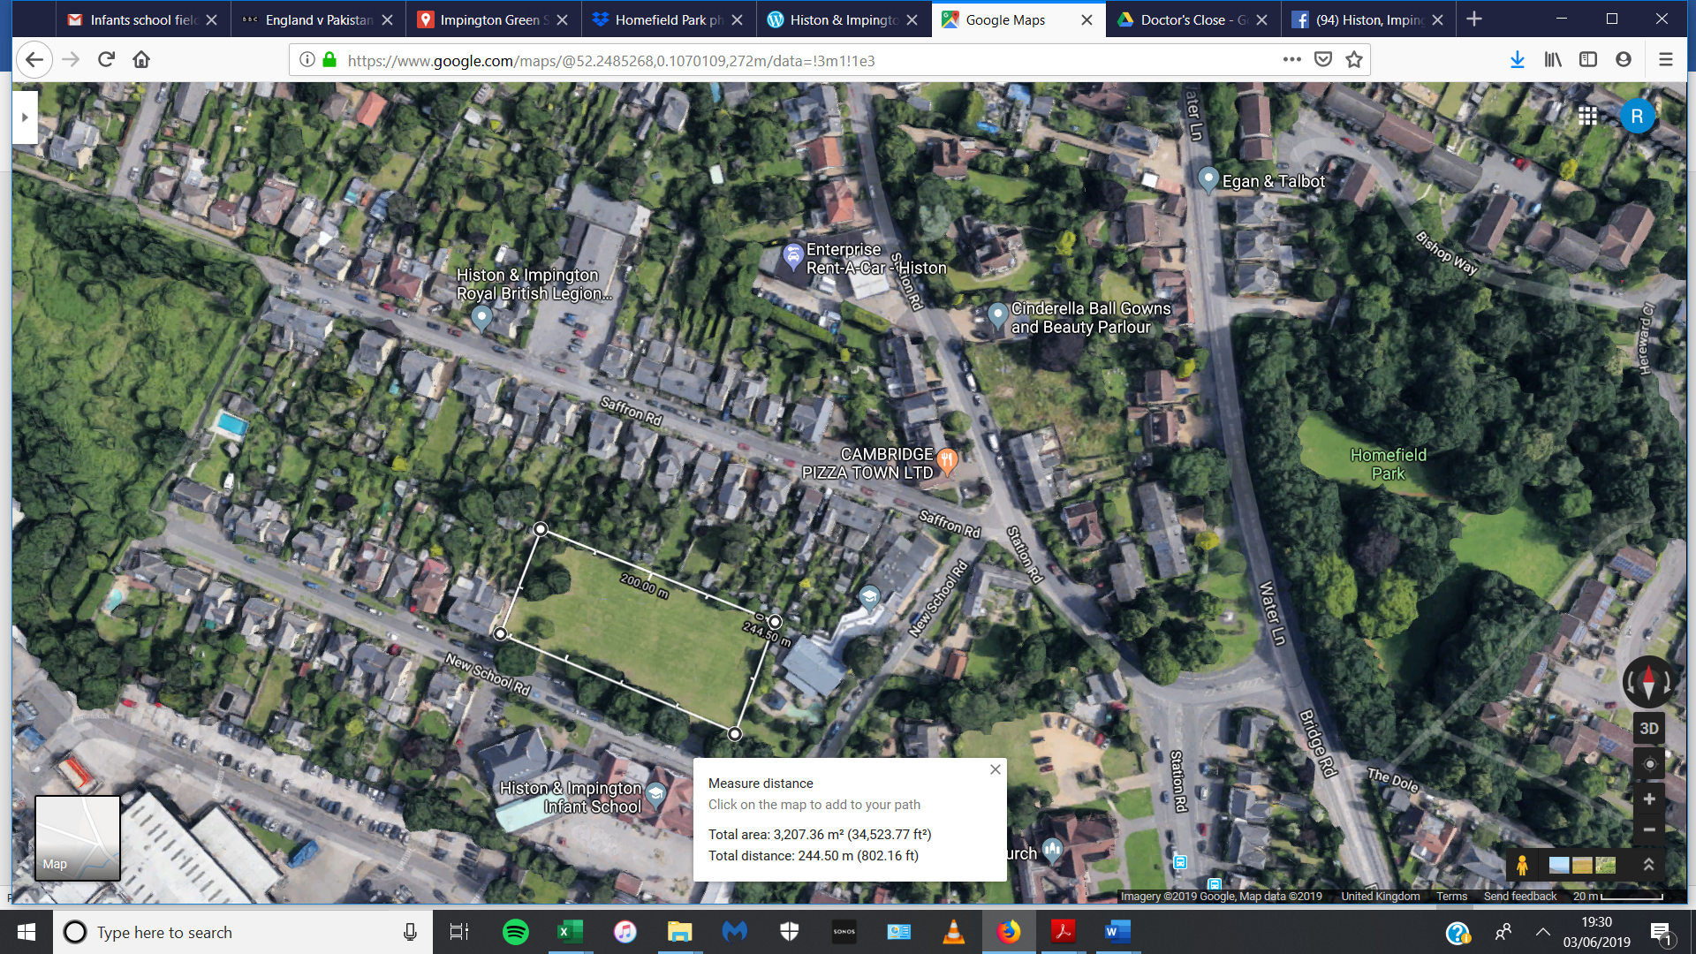Launch Spotify from the taskbar

tap(515, 932)
